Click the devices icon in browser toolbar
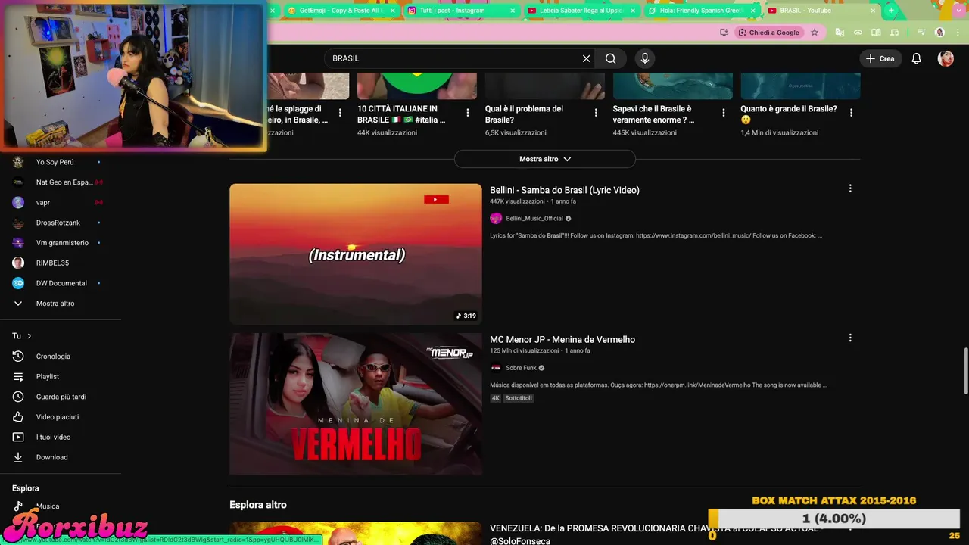The width and height of the screenshot is (969, 545). (894, 33)
